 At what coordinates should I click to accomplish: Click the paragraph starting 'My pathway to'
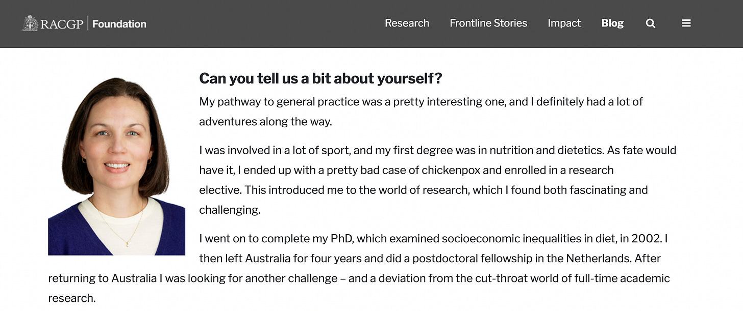pos(421,111)
